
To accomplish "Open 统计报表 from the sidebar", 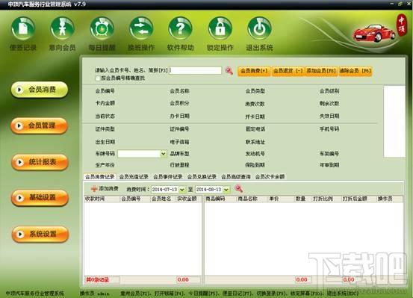I will (x=40, y=162).
